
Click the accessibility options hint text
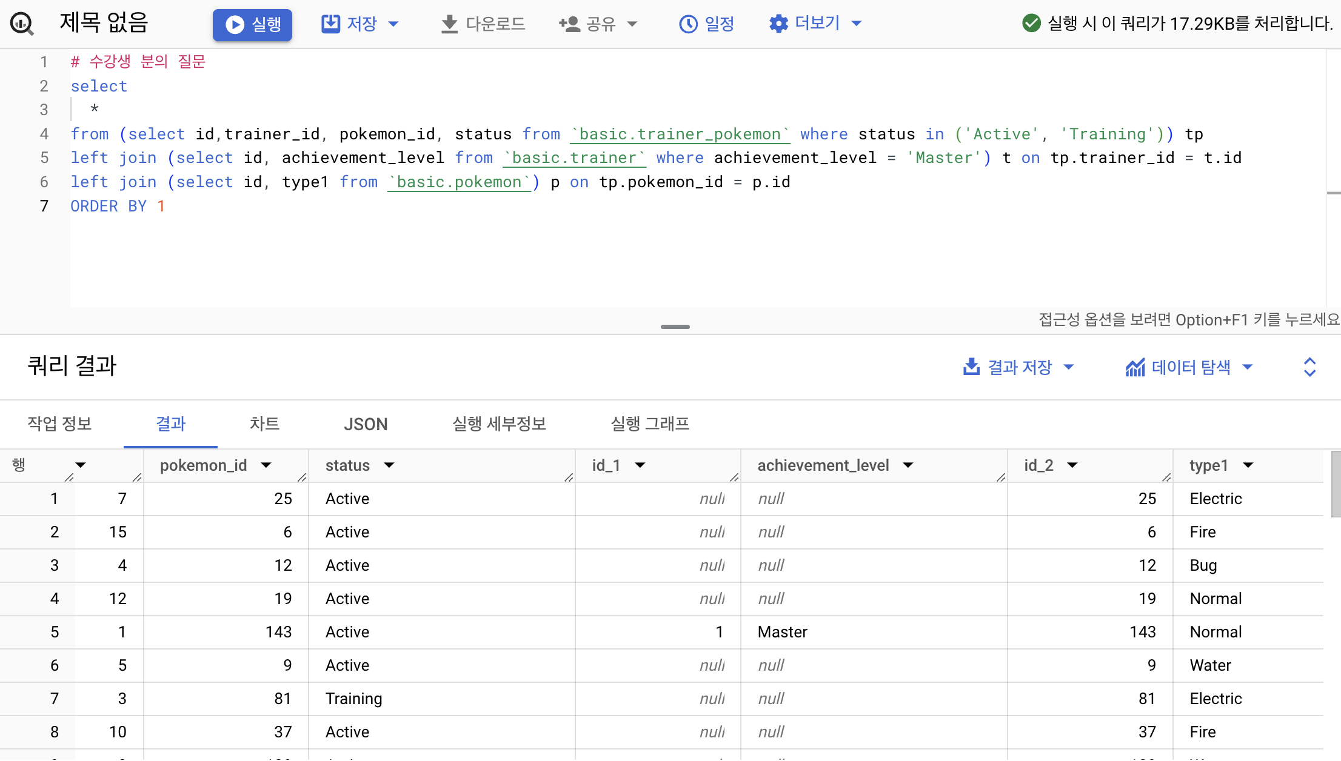[1188, 319]
